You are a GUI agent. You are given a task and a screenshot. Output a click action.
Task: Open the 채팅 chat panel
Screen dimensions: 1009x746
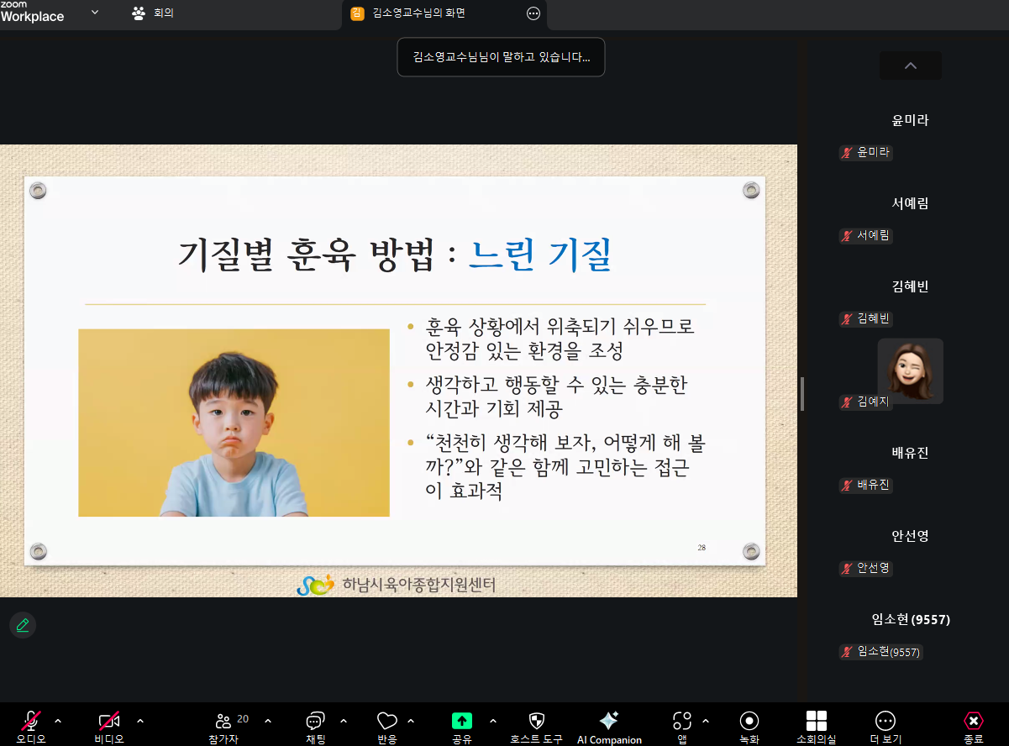(x=315, y=722)
